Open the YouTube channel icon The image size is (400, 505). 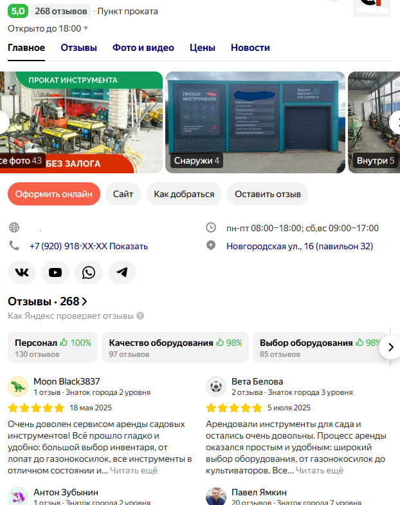click(55, 272)
